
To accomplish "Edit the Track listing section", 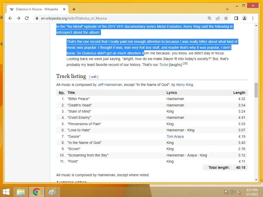I will coord(94,77).
